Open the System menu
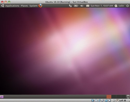This screenshot has width=130, height=102. pyautogui.click(x=33, y=6)
